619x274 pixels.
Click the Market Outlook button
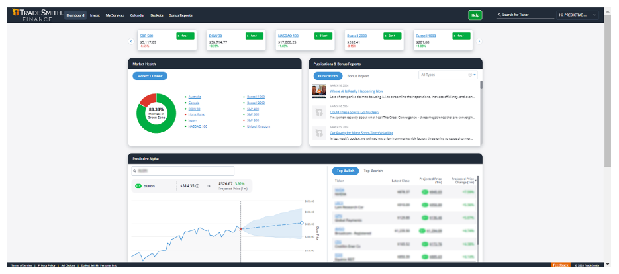[150, 76]
